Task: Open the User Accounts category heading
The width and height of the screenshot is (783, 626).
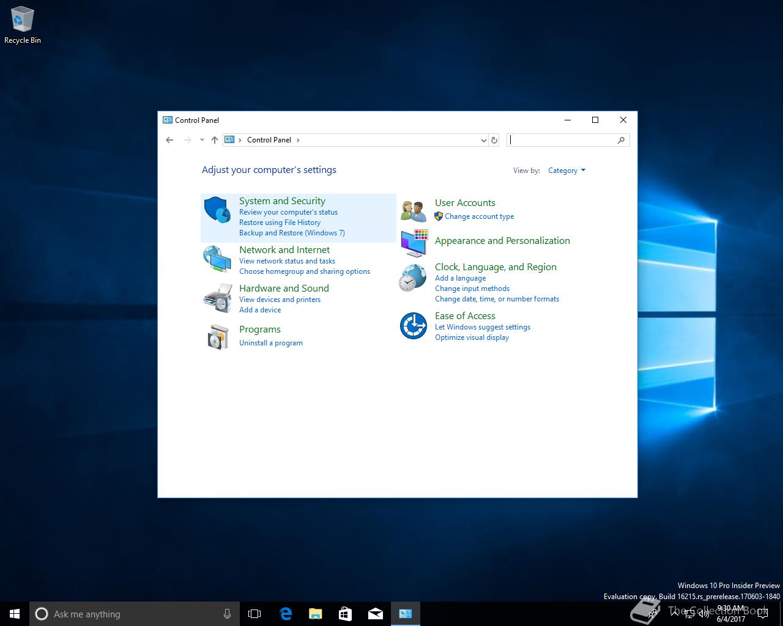Action: click(x=465, y=203)
